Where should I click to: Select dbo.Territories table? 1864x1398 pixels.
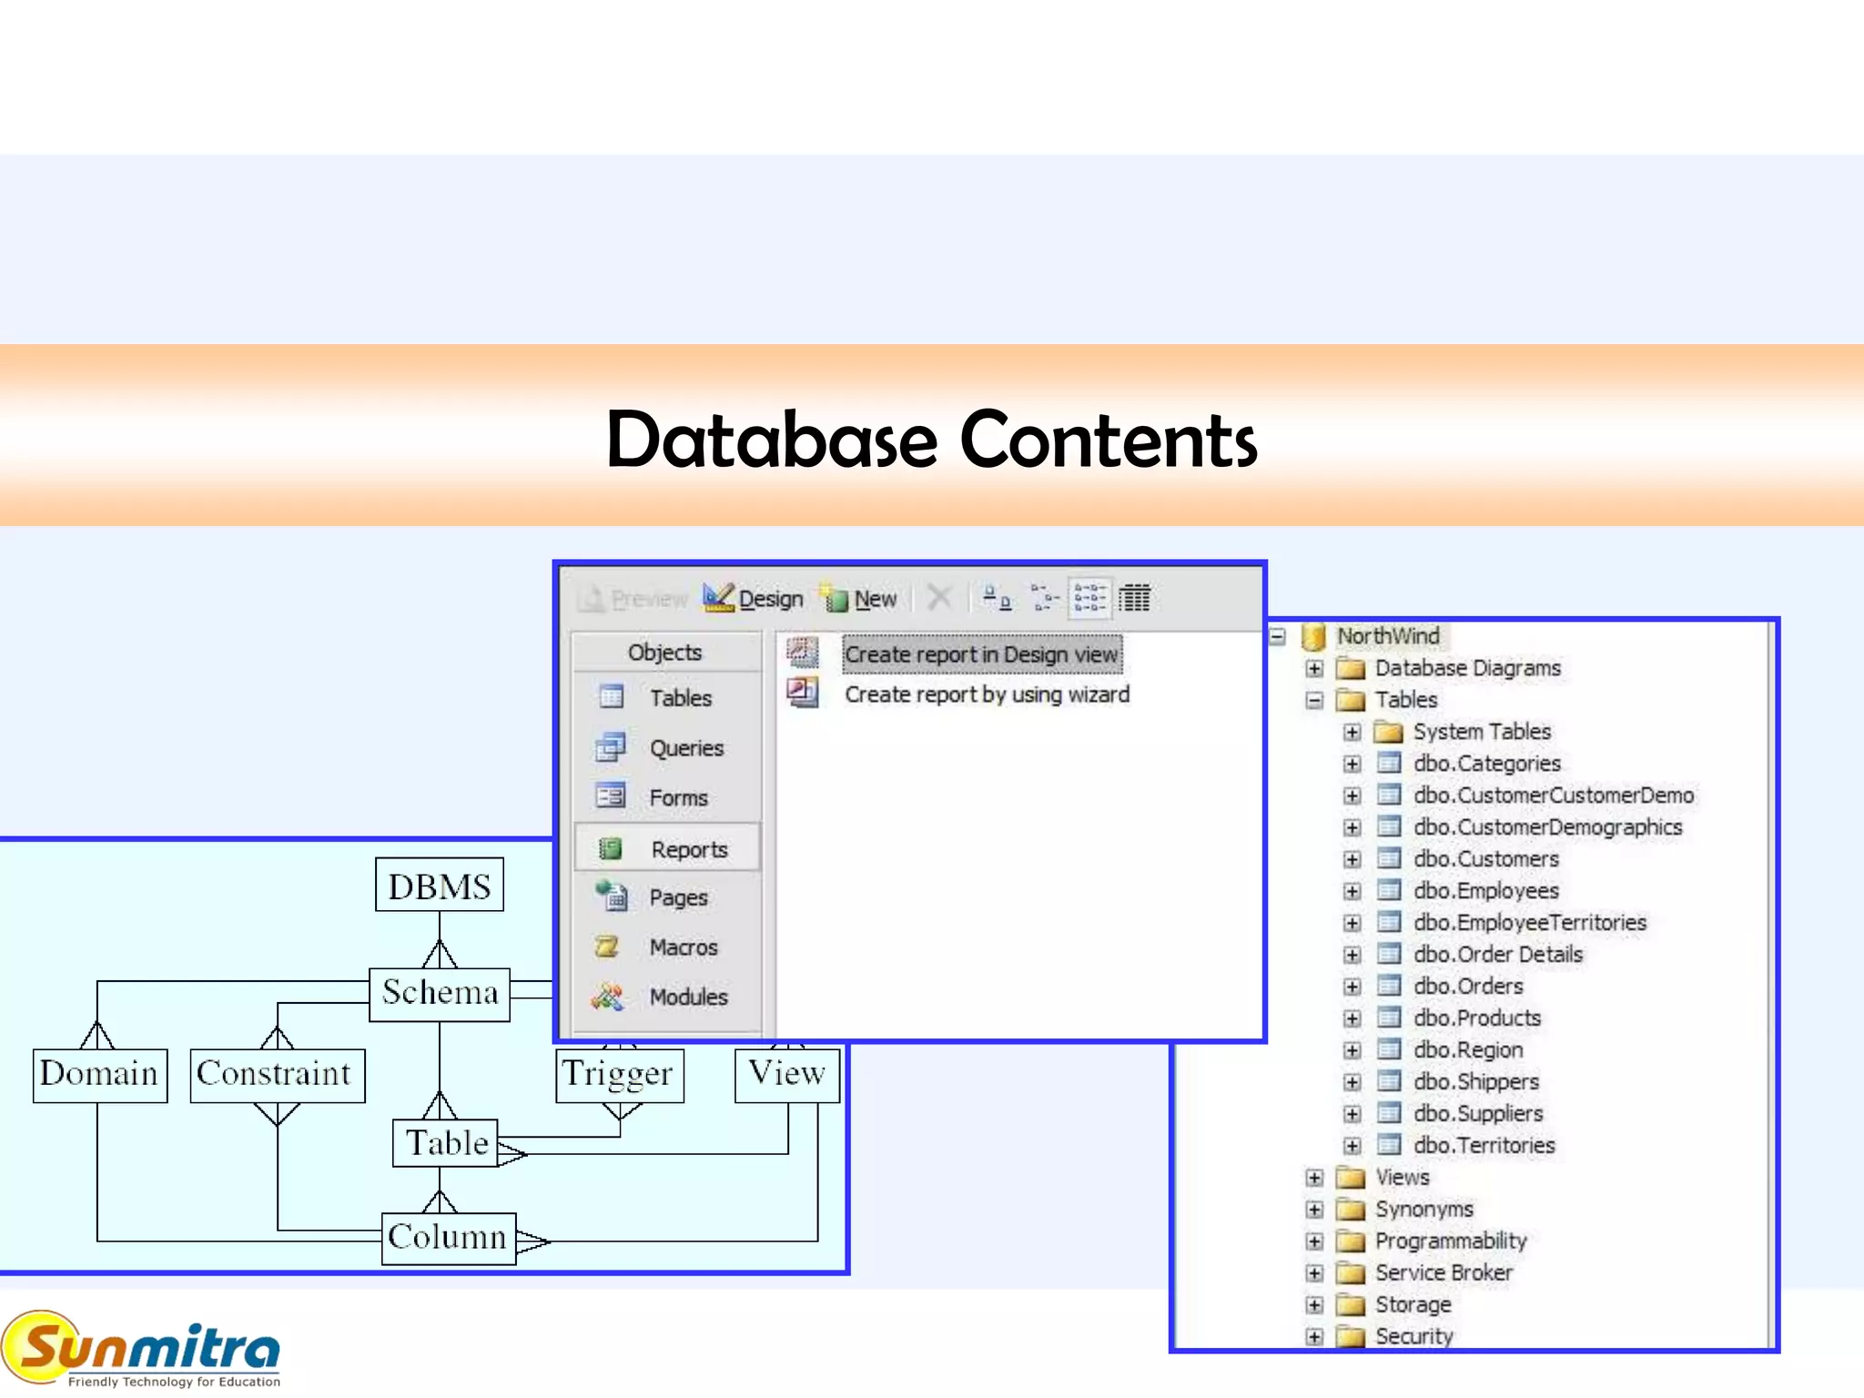[1484, 1146]
